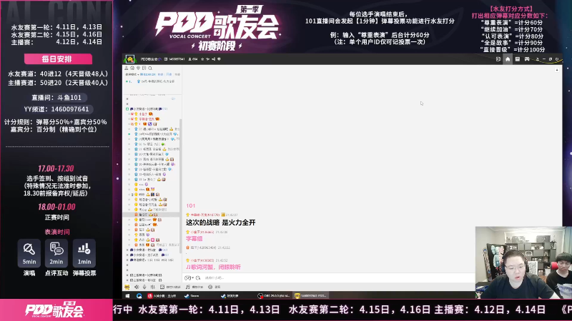Click the list document icon above channel tree
Screen dimensions: 572x321
(x=144, y=68)
